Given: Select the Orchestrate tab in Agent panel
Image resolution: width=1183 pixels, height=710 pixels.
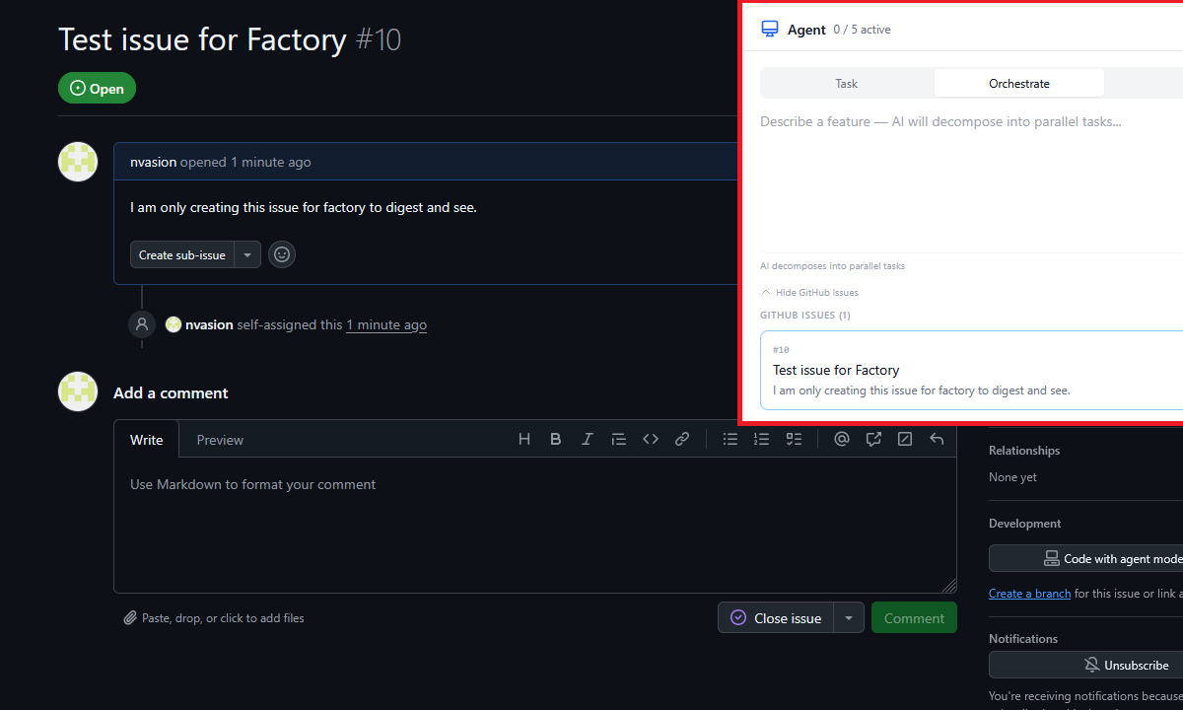Looking at the screenshot, I should tap(1019, 83).
